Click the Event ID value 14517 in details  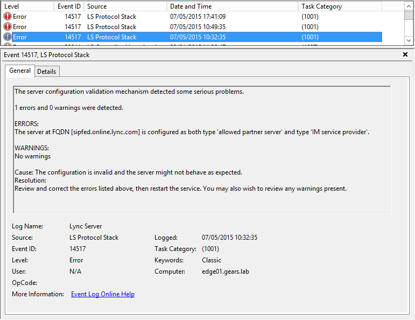[78, 249]
